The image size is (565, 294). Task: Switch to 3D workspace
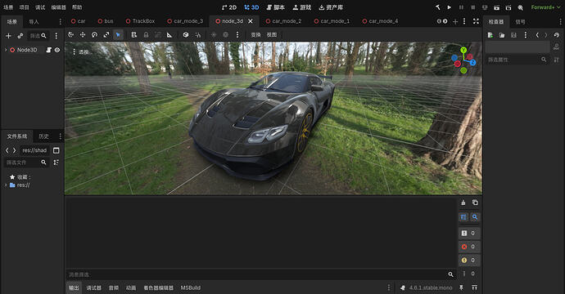pyautogui.click(x=251, y=7)
